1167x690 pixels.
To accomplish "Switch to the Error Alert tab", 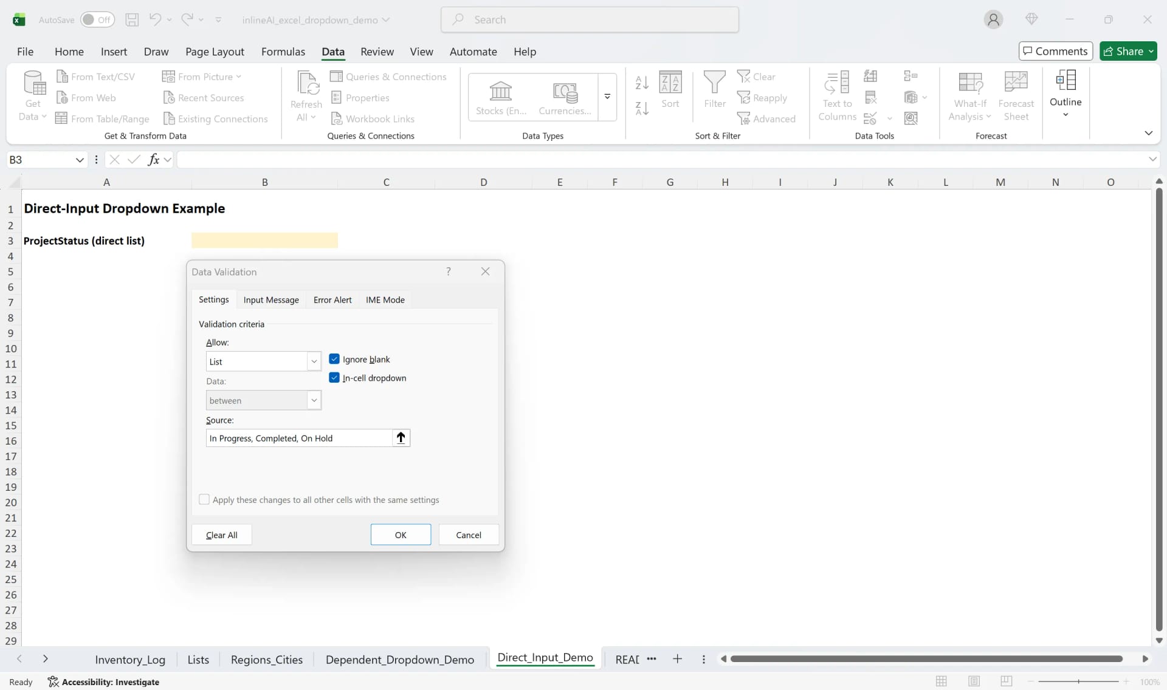I will pyautogui.click(x=332, y=299).
